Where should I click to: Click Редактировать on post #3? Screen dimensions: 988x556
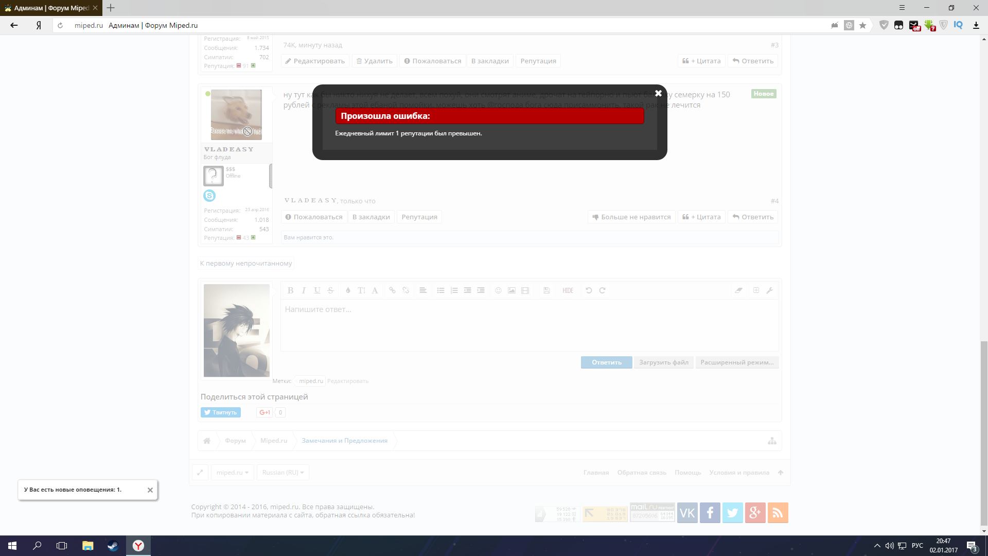pos(315,61)
